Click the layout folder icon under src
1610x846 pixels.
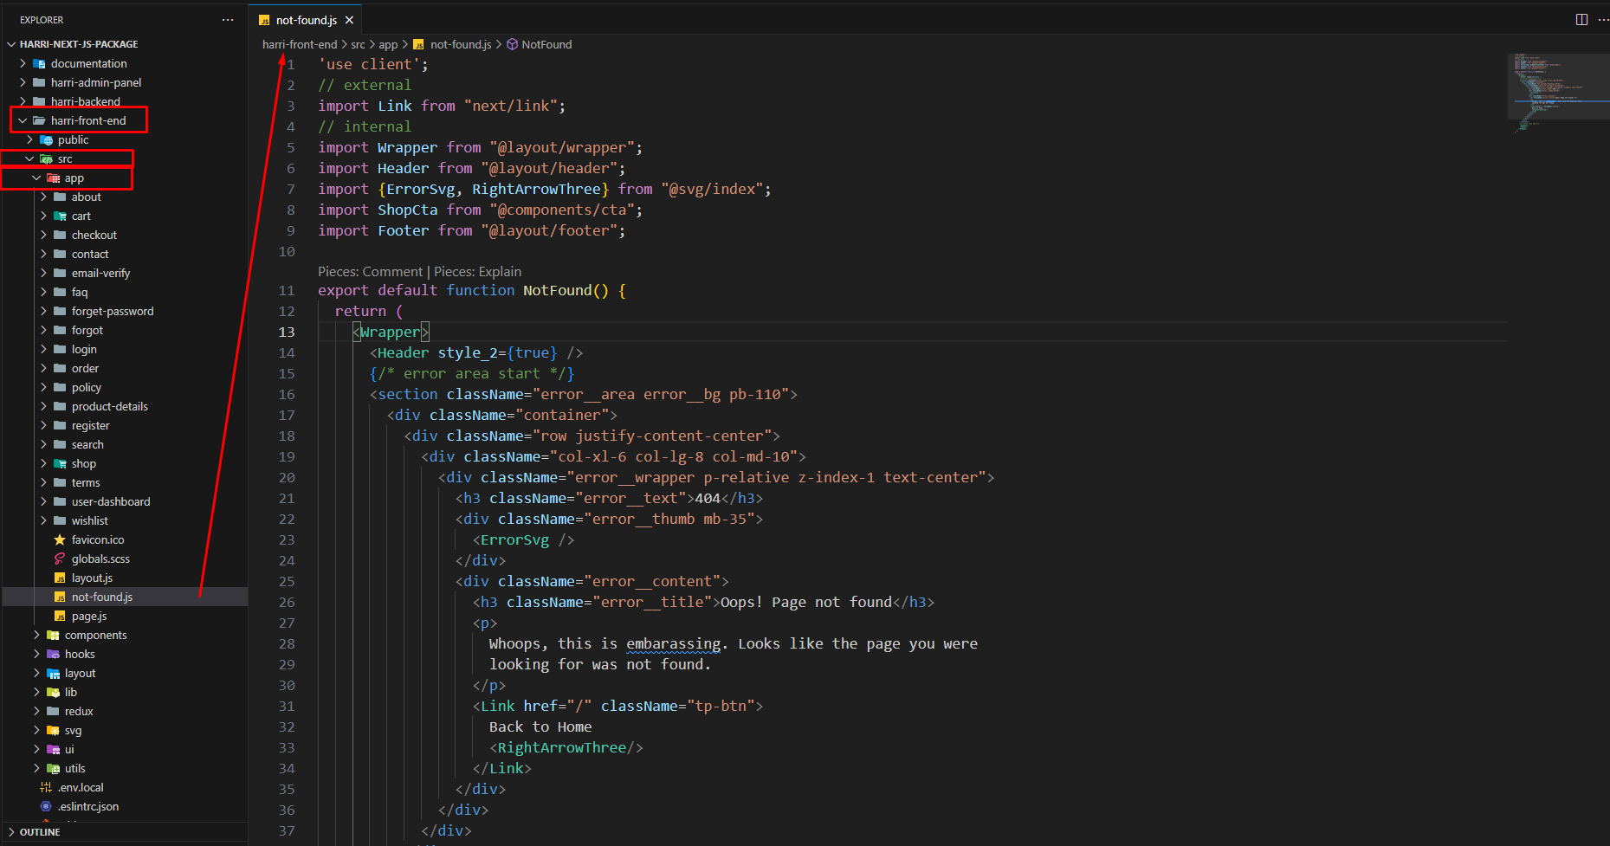(53, 673)
